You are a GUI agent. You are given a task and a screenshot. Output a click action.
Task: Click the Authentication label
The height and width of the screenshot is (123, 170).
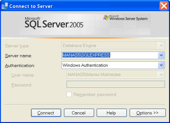coord(20,66)
